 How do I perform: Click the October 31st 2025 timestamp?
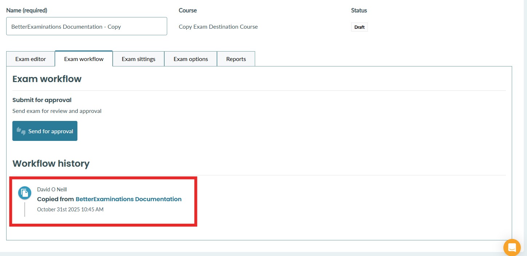click(x=70, y=209)
